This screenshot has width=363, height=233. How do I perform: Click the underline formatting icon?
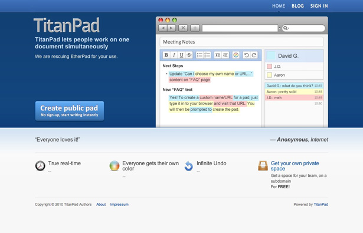pos(181,55)
